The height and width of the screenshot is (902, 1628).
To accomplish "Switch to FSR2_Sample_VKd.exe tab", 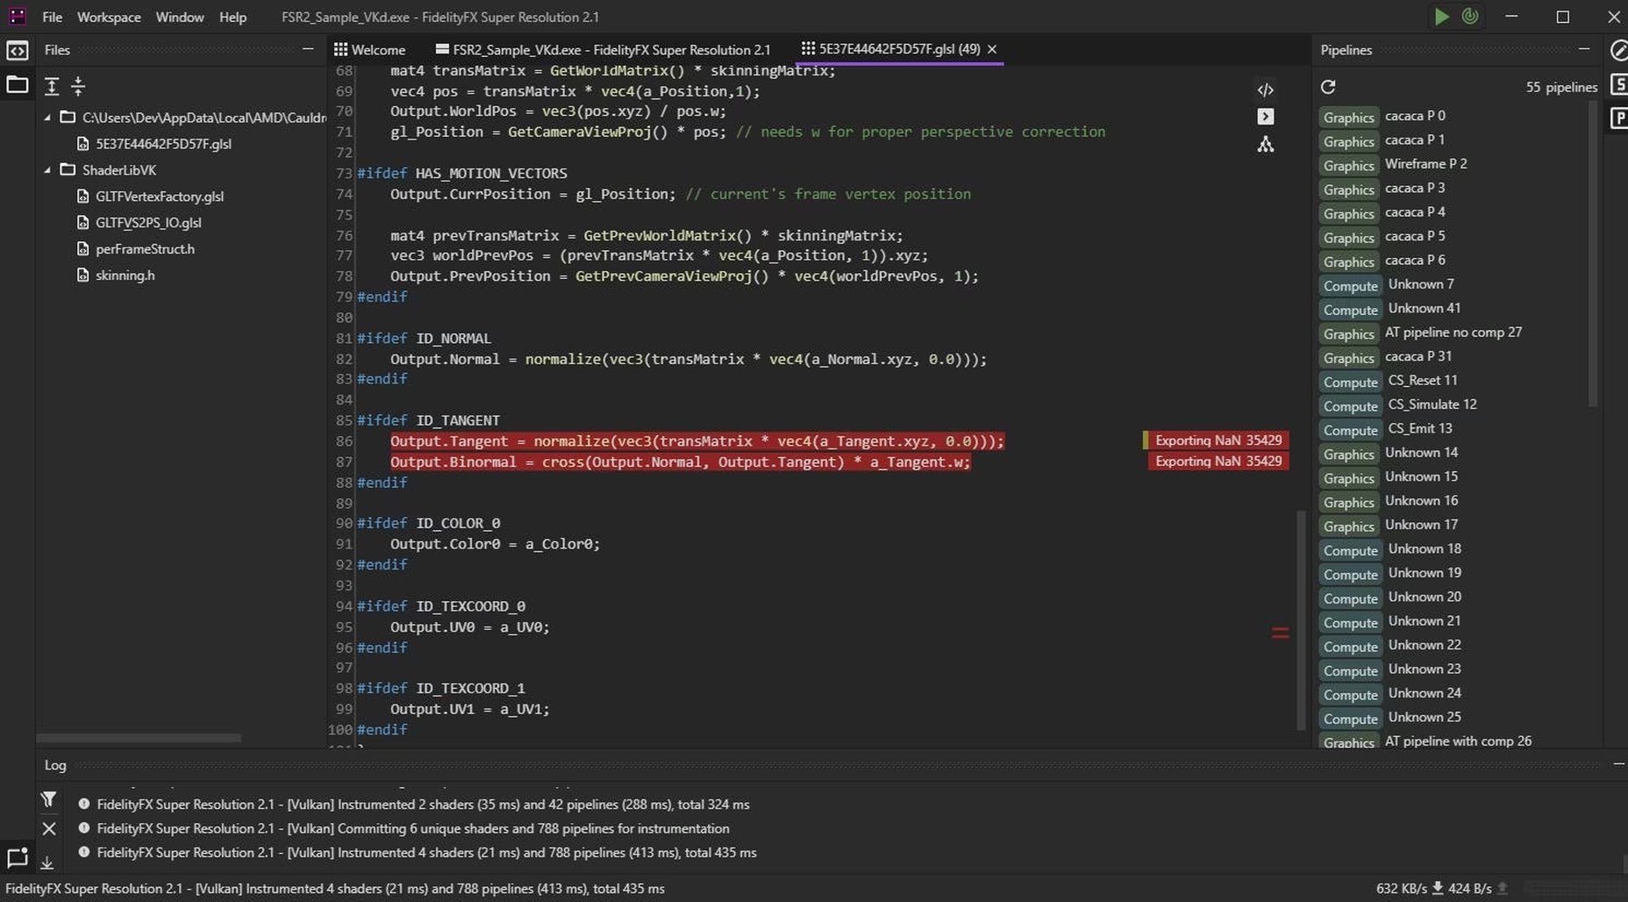I will [603, 50].
